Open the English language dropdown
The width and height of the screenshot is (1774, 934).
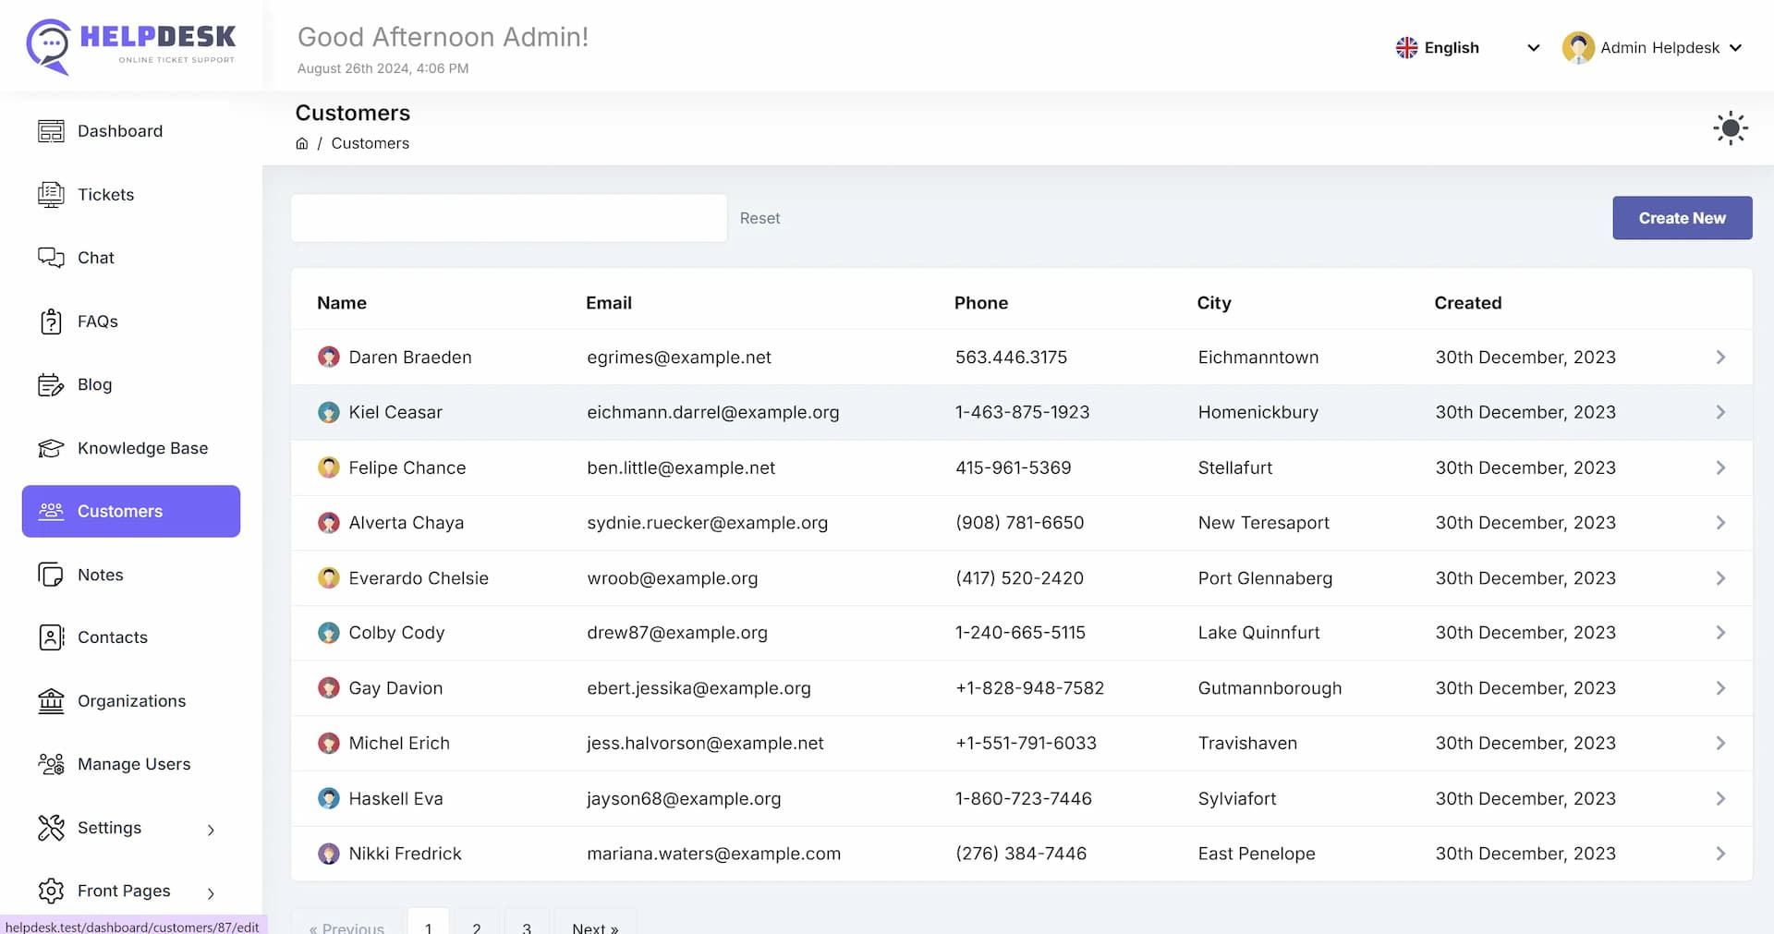click(x=1466, y=48)
